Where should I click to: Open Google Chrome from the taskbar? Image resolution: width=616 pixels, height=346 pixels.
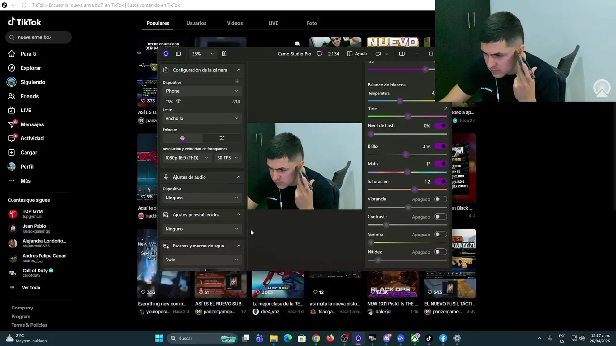pyautogui.click(x=316, y=338)
